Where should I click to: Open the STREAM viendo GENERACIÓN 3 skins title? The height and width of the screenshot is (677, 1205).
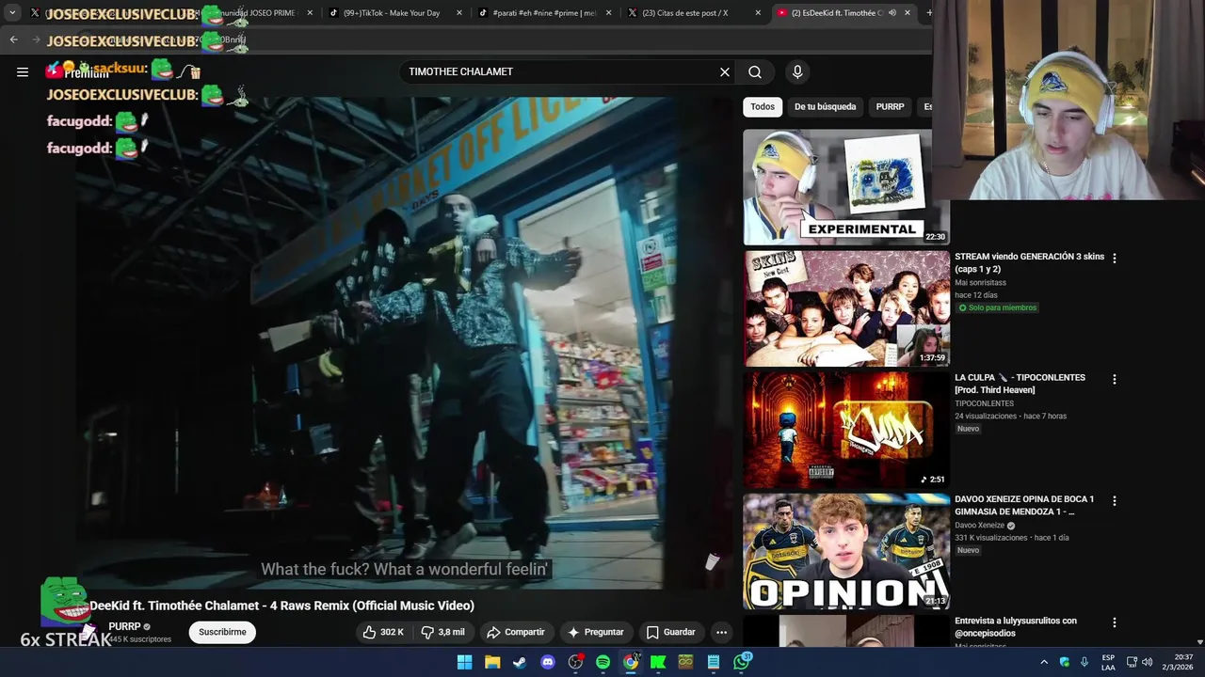(x=1029, y=262)
